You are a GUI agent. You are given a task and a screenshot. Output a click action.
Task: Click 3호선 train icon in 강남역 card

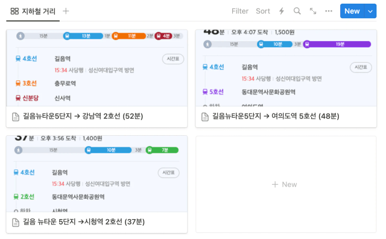coord(18,83)
